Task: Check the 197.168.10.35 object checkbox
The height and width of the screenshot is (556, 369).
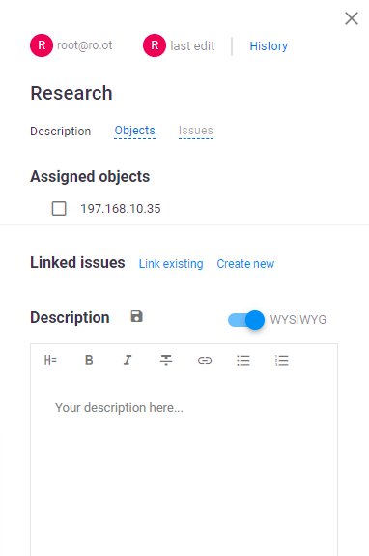Action: pos(59,209)
